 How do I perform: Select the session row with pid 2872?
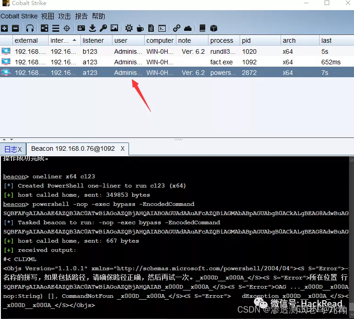point(177,73)
